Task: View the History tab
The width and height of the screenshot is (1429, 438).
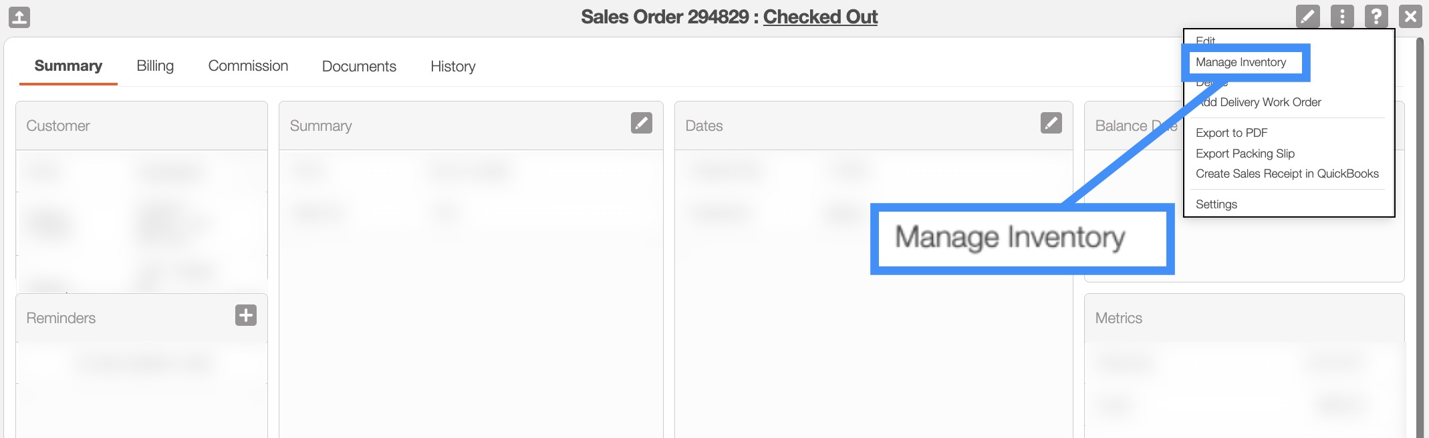Action: [452, 66]
